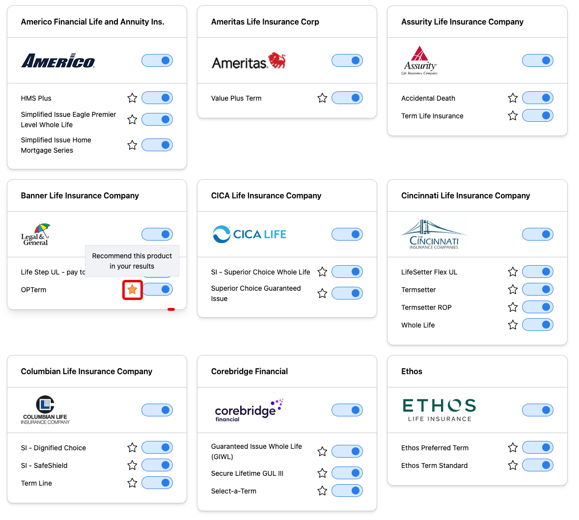Disable the Corebridge Financial carrier toggle
Screen dimensions: 579x520
click(x=348, y=410)
